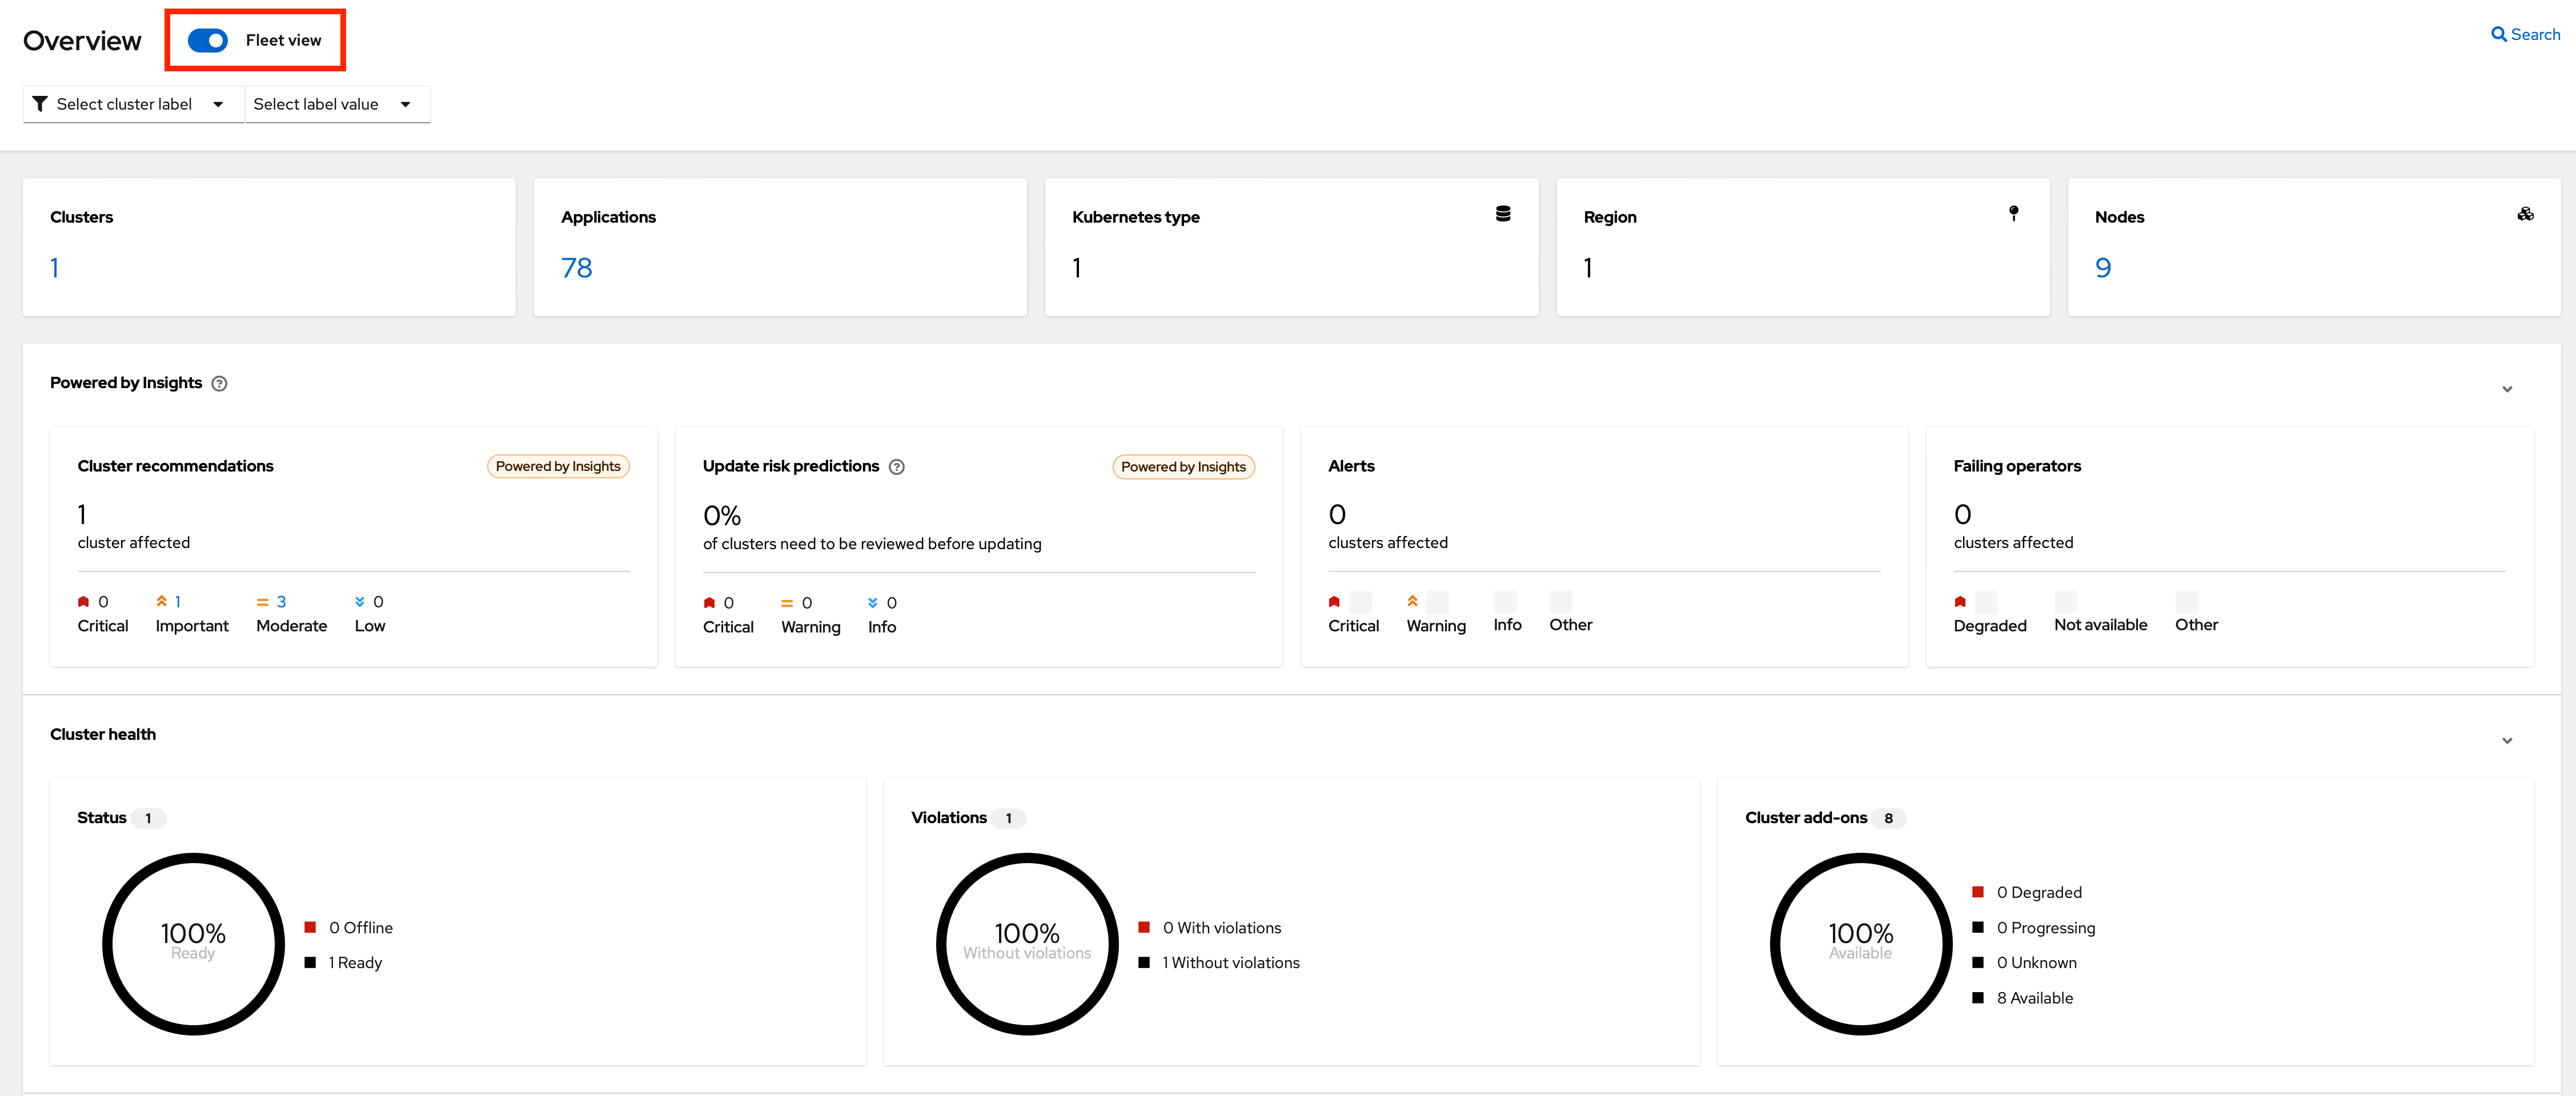Open the Select cluster label dropdown
The image size is (2576, 1096).
(133, 104)
